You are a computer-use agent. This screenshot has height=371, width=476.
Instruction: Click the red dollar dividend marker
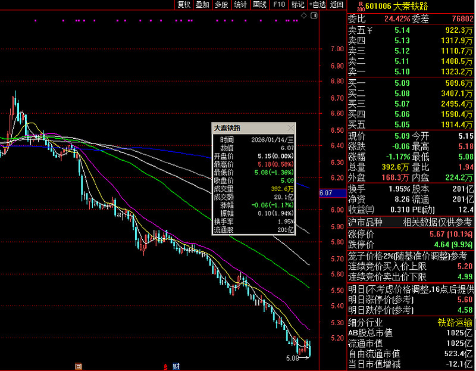[165, 366]
